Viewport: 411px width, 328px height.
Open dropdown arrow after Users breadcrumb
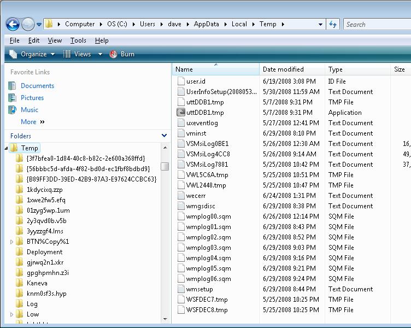(161, 25)
